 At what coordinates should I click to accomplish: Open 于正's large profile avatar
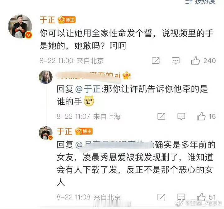click(20, 27)
